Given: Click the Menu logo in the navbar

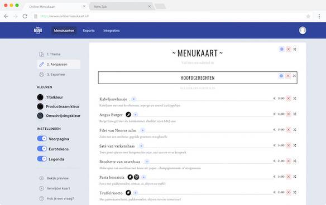Looking at the screenshot, I should point(38,30).
